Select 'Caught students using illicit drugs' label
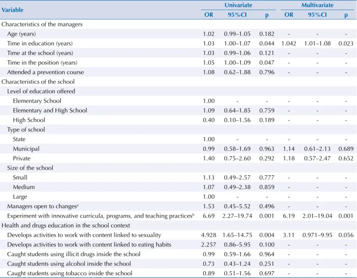This screenshot has width=357, height=278. pos(74,254)
